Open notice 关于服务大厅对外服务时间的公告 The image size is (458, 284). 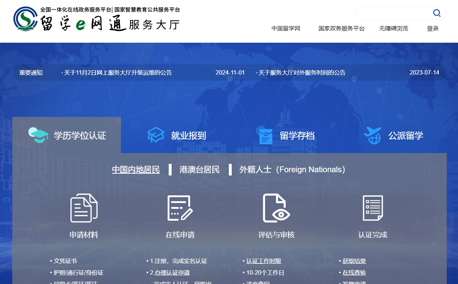302,72
